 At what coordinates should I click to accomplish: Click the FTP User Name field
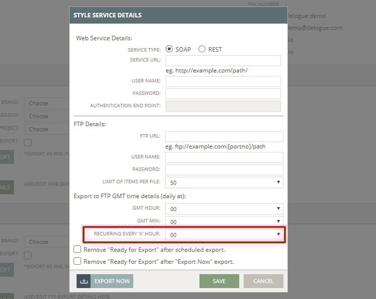click(x=224, y=157)
